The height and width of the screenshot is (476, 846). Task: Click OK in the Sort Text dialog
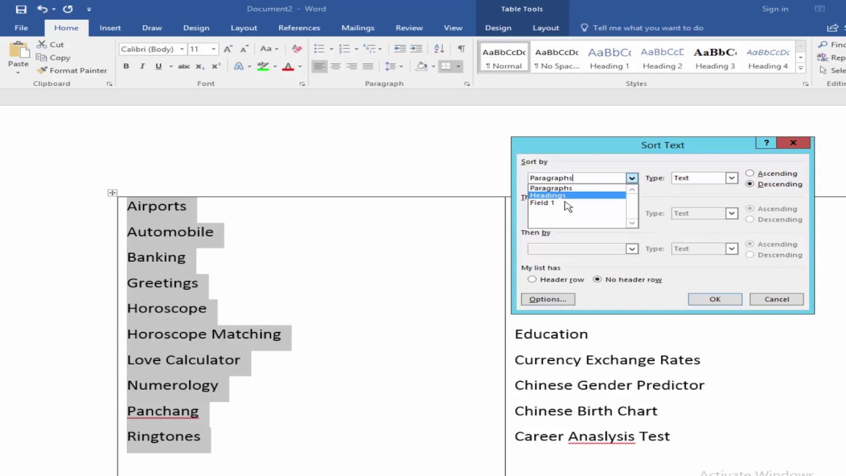coord(715,299)
